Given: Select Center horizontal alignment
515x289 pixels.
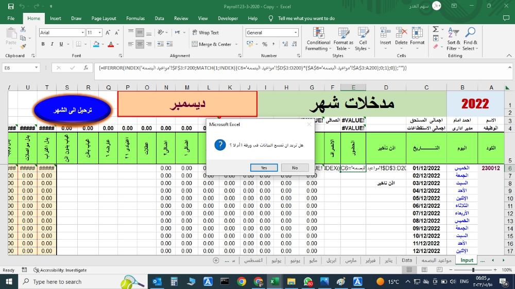Looking at the screenshot, I should point(140,44).
